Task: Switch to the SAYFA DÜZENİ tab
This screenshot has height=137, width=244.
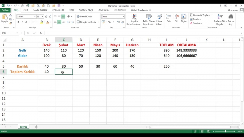Action: [40, 10]
